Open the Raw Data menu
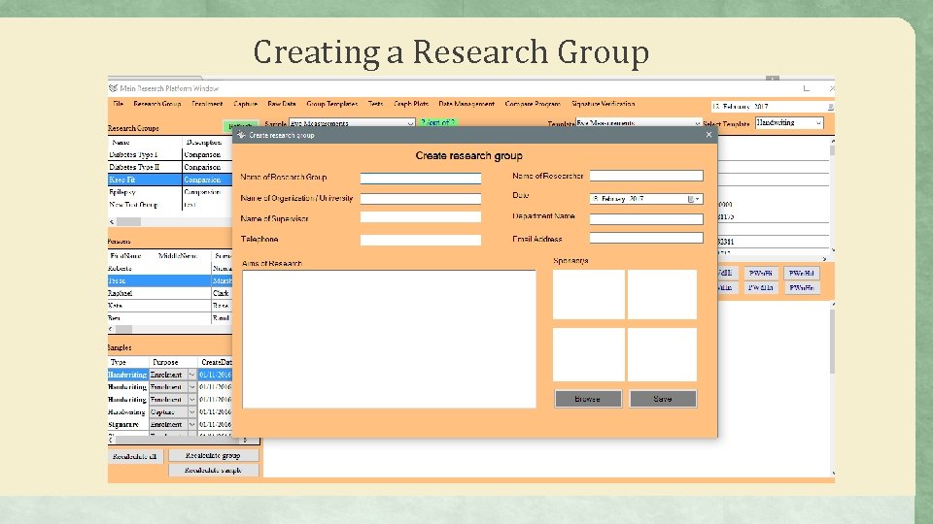The height and width of the screenshot is (524, 933). pos(282,104)
